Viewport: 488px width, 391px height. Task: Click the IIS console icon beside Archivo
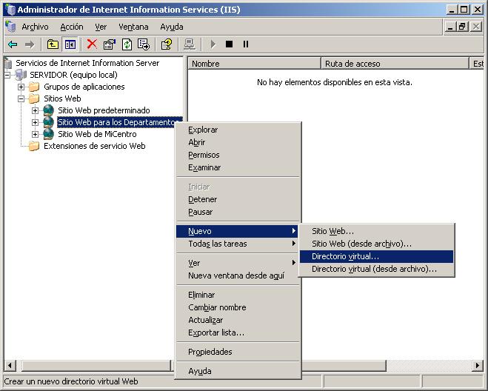[10, 27]
